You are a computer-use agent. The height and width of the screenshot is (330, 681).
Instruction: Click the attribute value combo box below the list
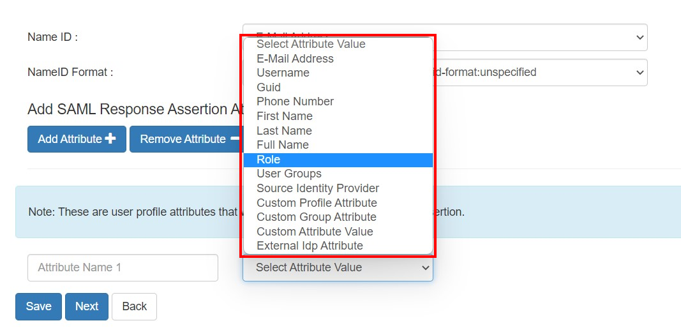coord(338,267)
